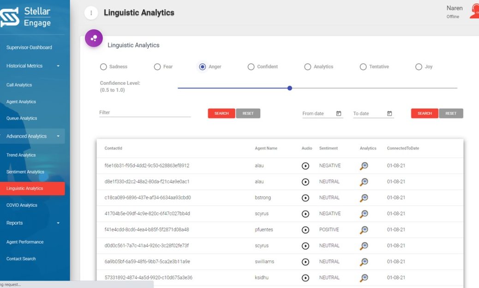The image size is (479, 288).
Task: Open the From date calendar picker icon
Action: coord(338,113)
